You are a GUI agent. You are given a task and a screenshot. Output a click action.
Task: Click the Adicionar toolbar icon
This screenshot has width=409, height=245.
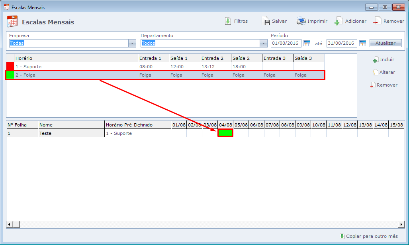click(339, 21)
